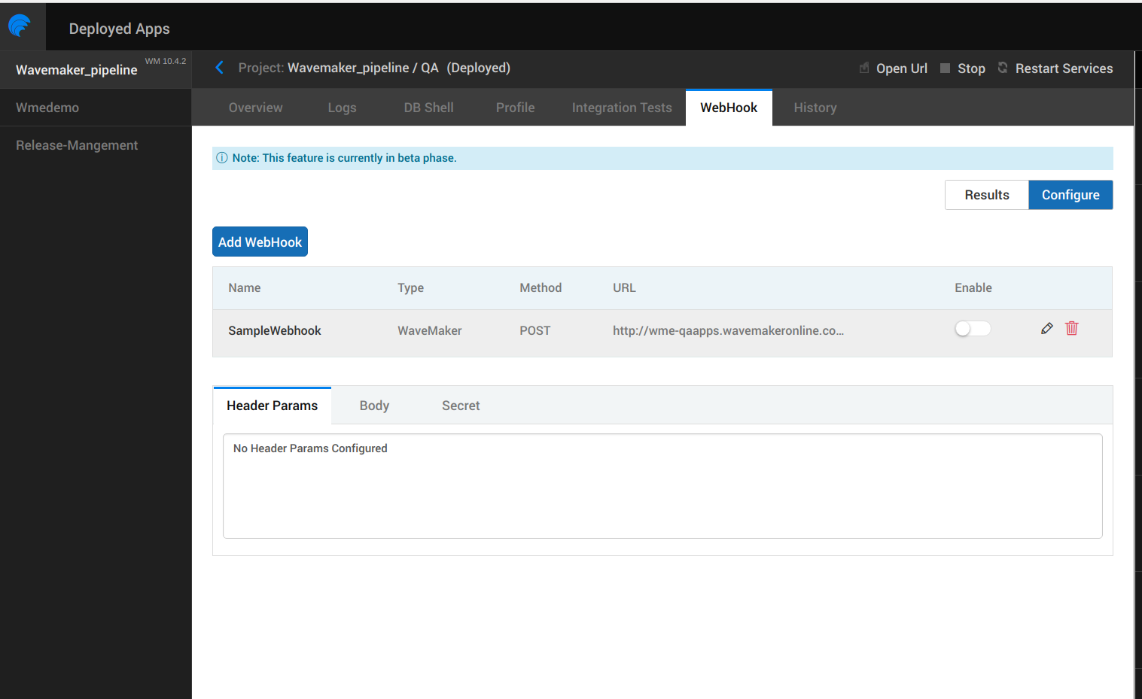Open the Release-Mangement project
This screenshot has height=699, width=1142.
coord(77,144)
